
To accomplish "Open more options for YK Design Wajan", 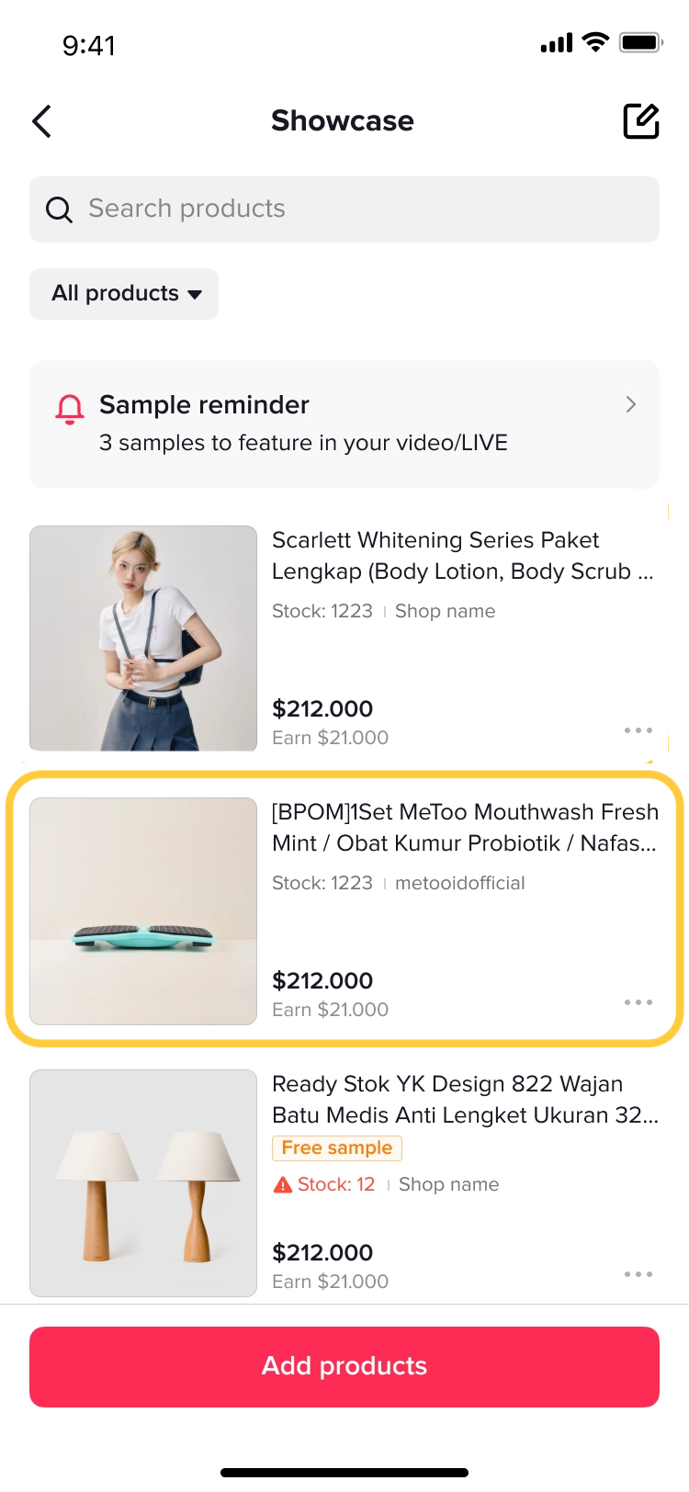I will click(x=638, y=1274).
